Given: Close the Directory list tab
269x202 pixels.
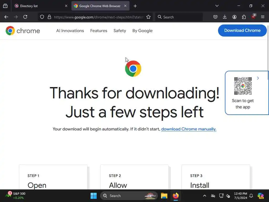Looking at the screenshot, I should coord(66,6).
